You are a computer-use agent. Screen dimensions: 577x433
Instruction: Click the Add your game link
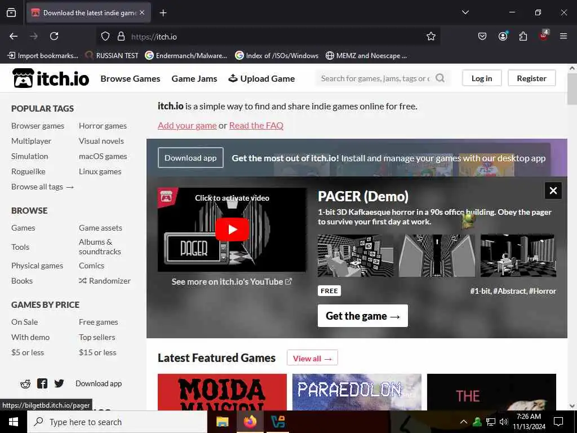(x=187, y=126)
